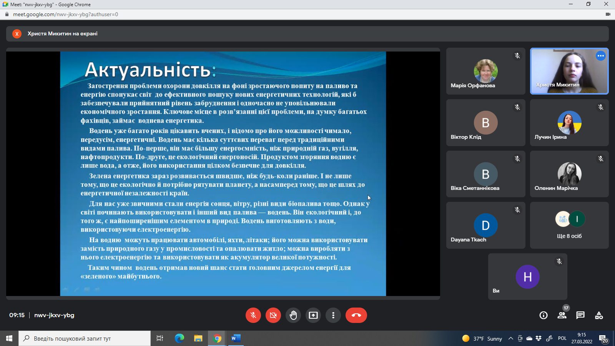Screen dimensions: 615x346
Task: Open more options three-dot menu
Action: (x=333, y=315)
